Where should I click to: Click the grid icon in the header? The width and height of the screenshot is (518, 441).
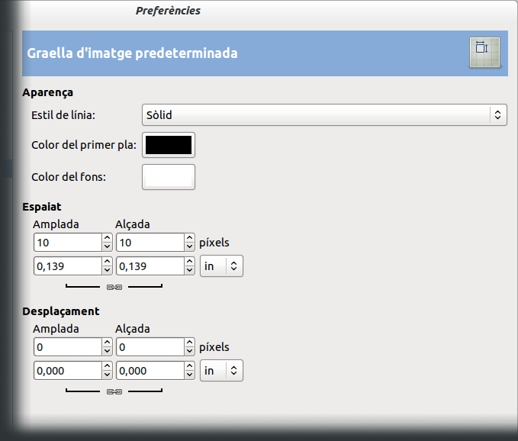click(484, 52)
